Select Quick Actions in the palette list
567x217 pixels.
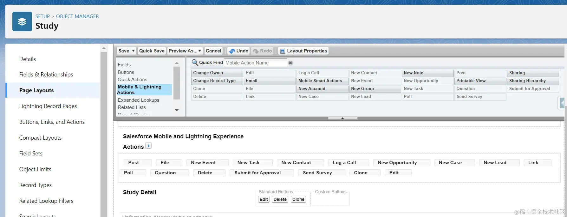(x=133, y=80)
